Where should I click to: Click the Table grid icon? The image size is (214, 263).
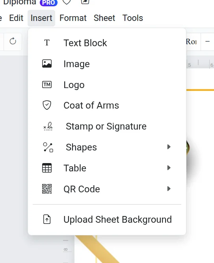[47, 168]
